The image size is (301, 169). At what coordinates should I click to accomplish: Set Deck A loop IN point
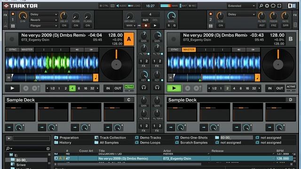(x=108, y=88)
